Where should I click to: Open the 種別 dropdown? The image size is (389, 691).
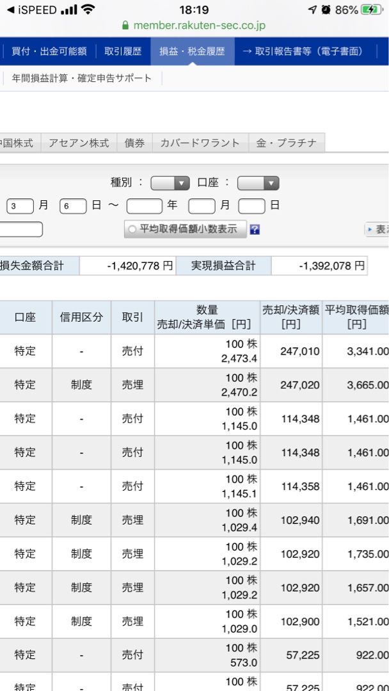pos(170,183)
